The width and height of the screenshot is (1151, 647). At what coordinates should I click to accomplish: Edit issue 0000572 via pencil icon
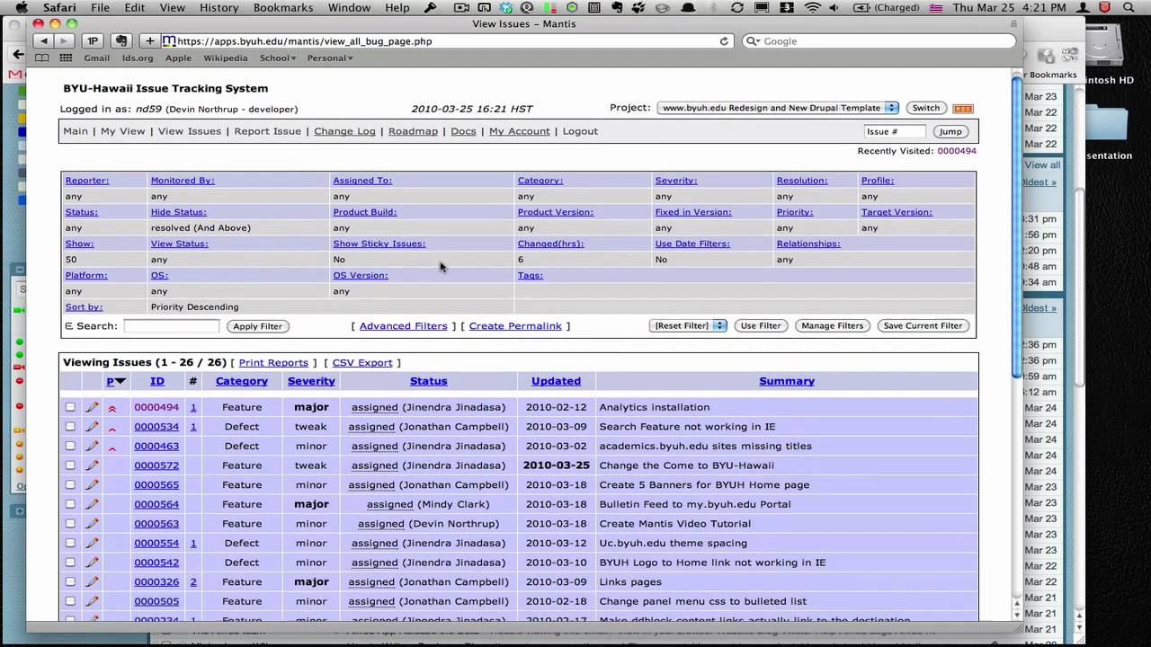coord(92,465)
